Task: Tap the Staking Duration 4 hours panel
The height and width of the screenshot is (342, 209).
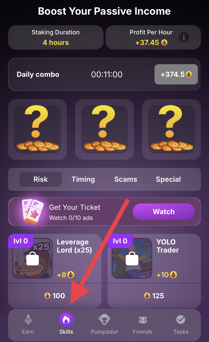Action: 56,37
